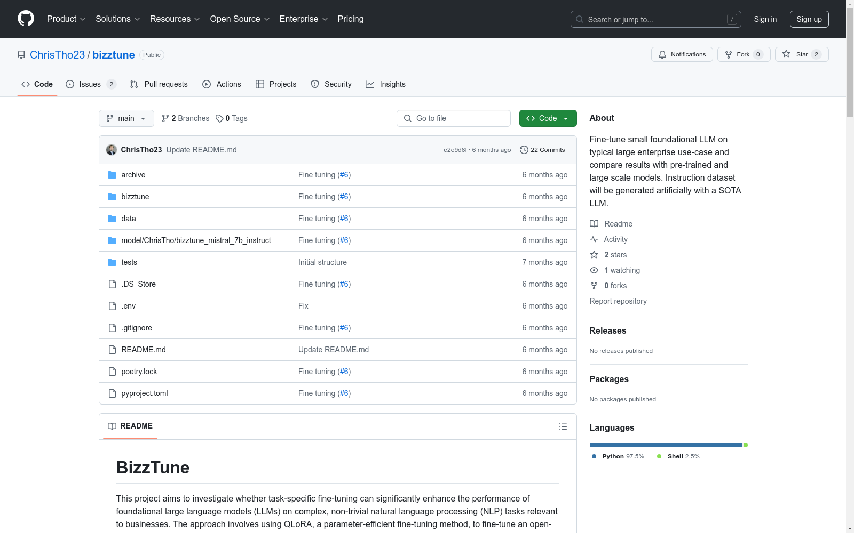Image resolution: width=854 pixels, height=533 pixels.
Task: Open the README outline list icon
Action: 563,426
